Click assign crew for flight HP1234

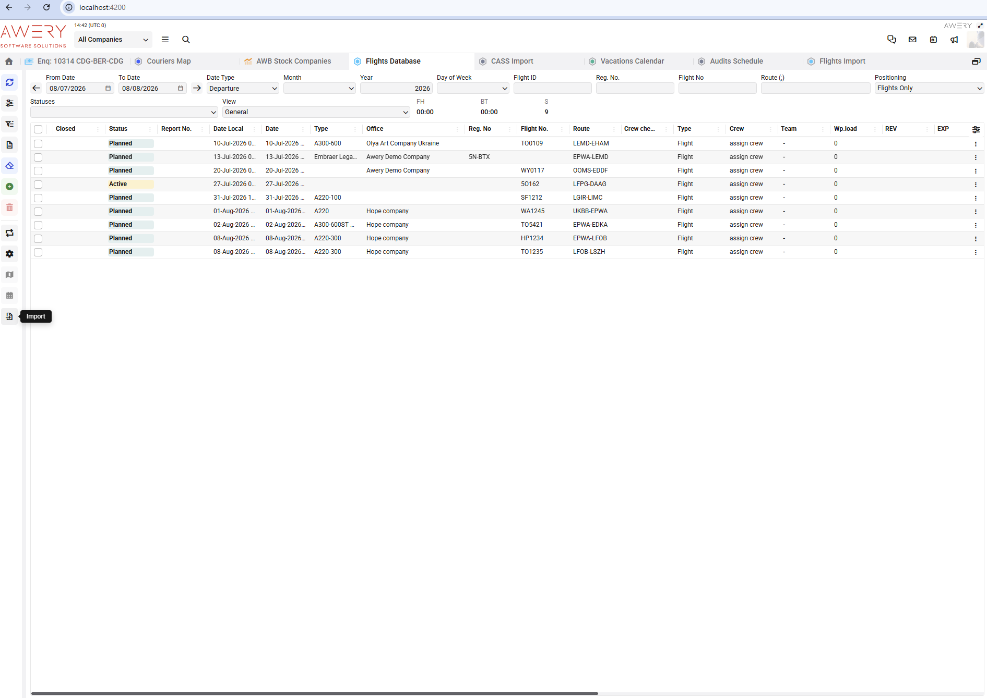746,238
